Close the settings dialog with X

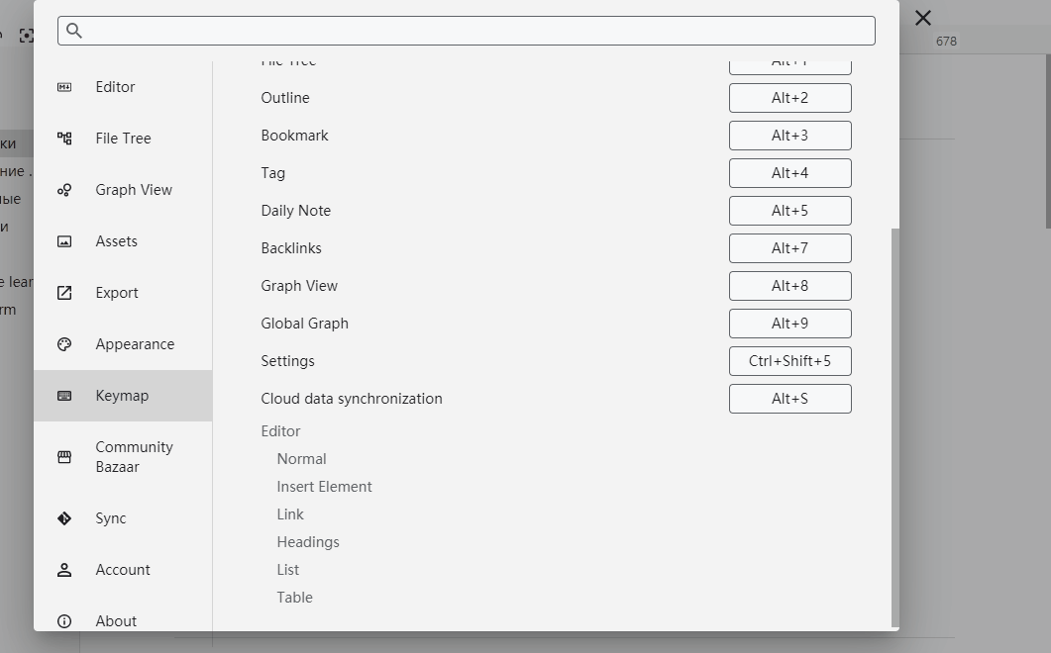923,18
